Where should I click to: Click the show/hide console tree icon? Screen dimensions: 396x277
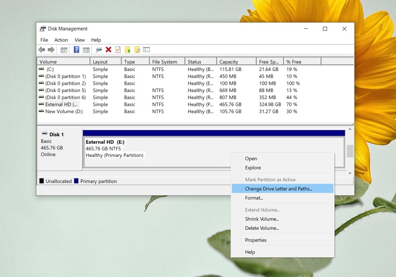click(x=64, y=50)
